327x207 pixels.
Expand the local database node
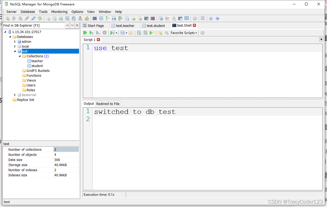(x=15, y=46)
